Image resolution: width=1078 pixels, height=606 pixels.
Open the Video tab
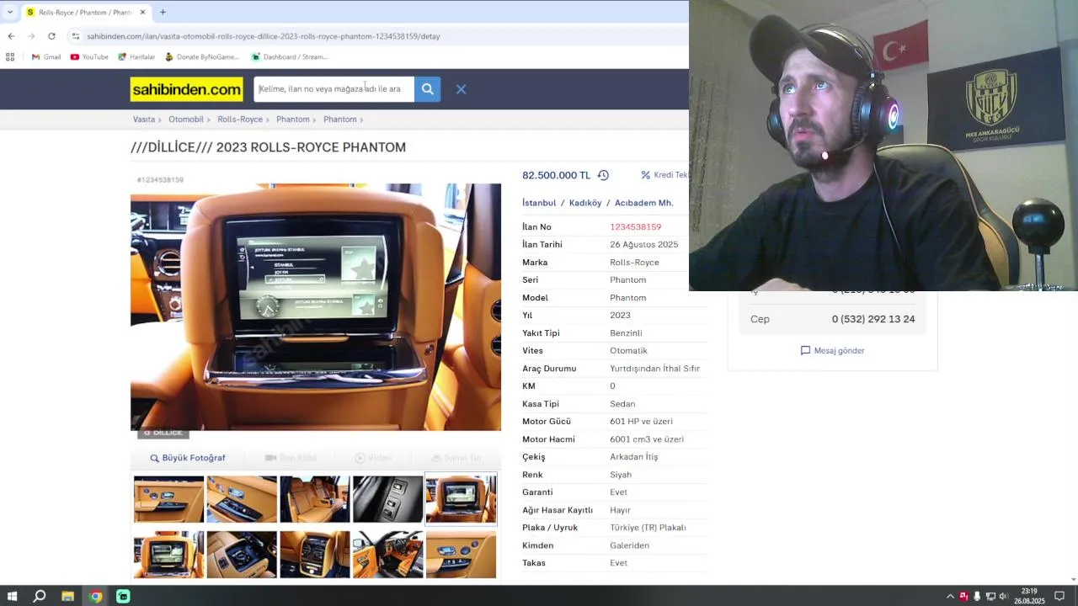coord(373,458)
